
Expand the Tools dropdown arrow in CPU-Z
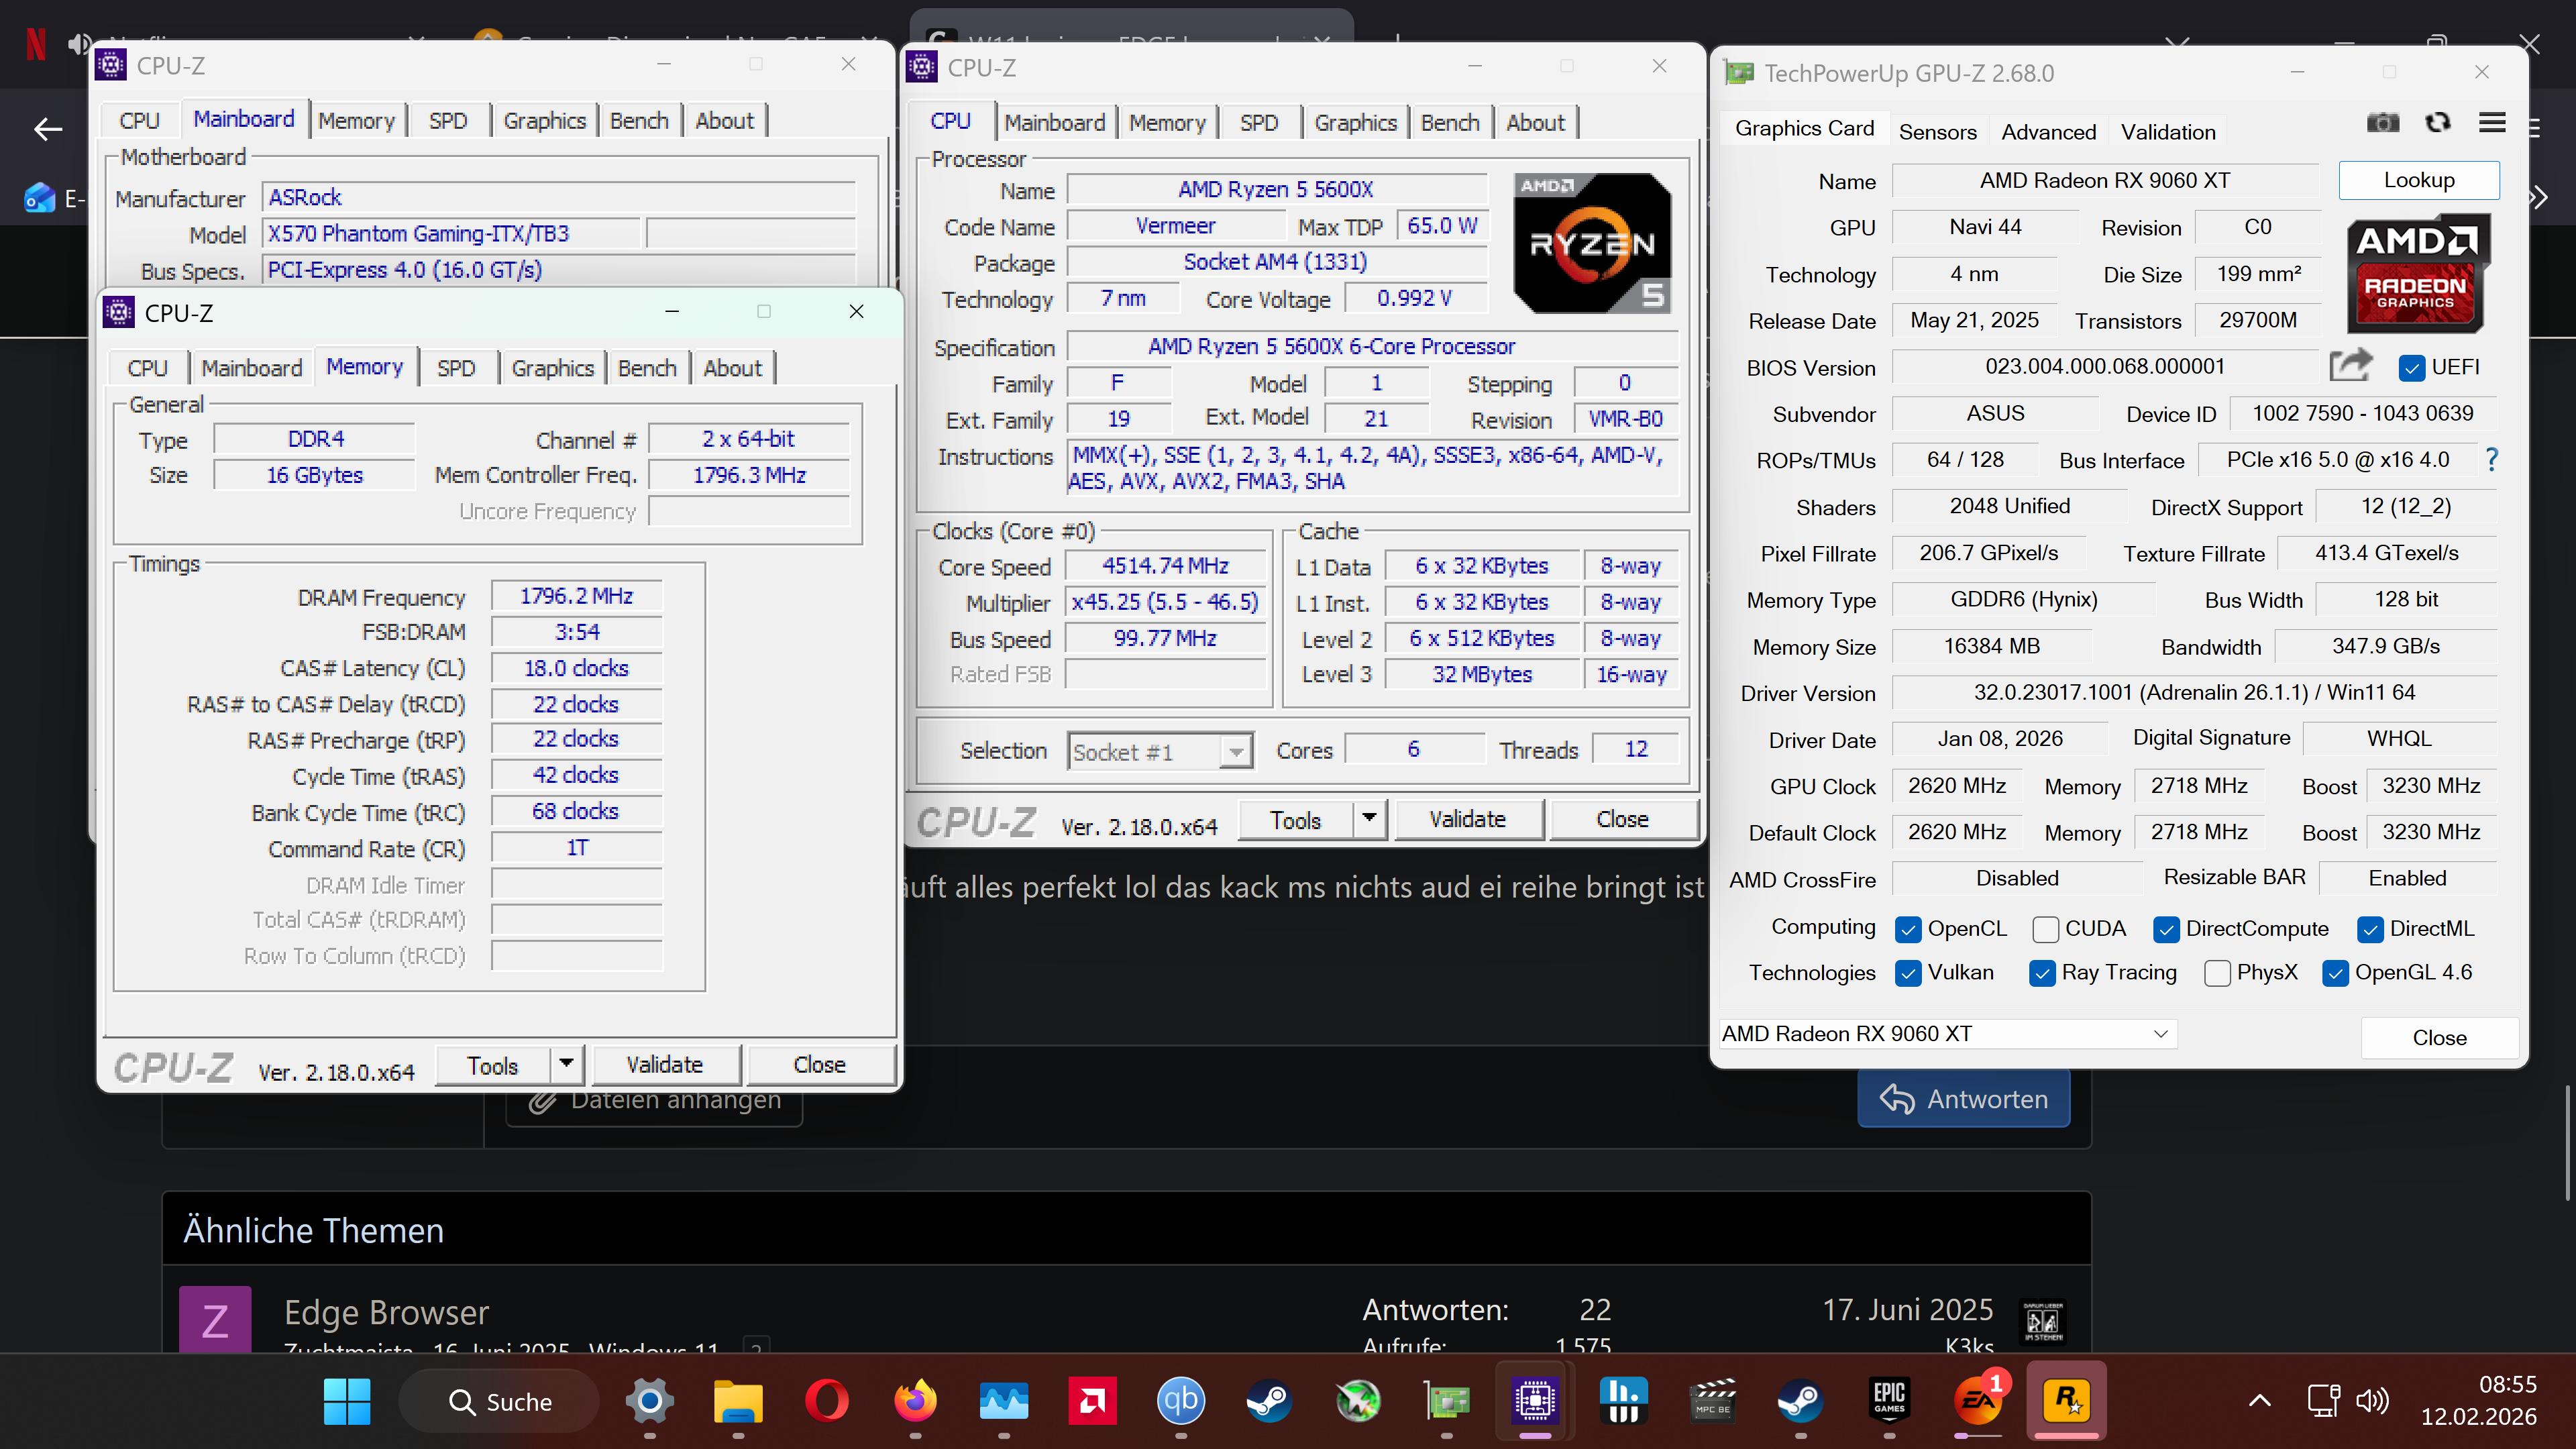coord(566,1064)
